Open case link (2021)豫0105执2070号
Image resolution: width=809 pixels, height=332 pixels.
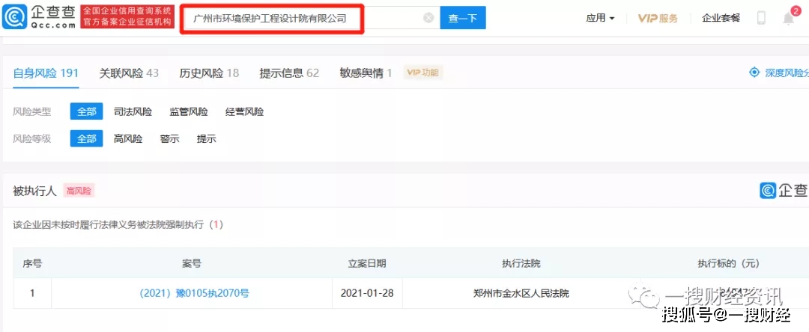194,293
